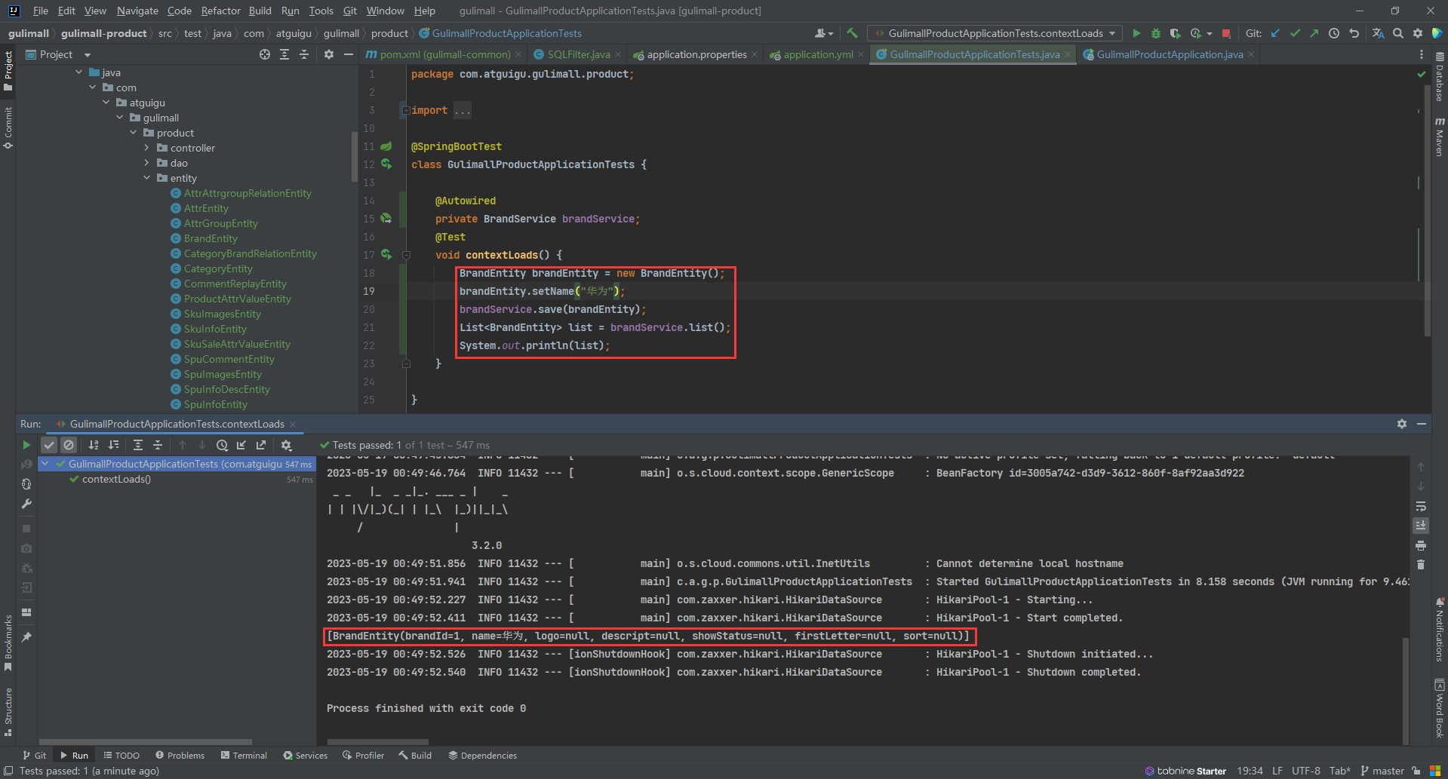Click the Search Everywhere magnifier icon

pos(1398,33)
